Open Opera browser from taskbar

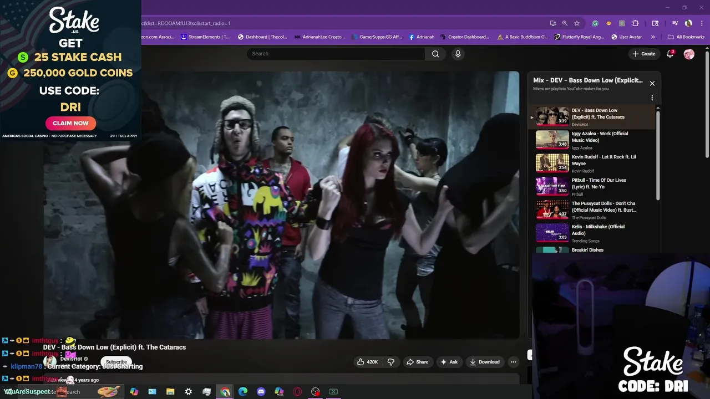point(297,392)
